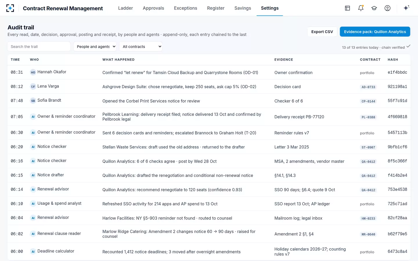Click the Contract Renewal Management logo icon

click(x=10, y=8)
